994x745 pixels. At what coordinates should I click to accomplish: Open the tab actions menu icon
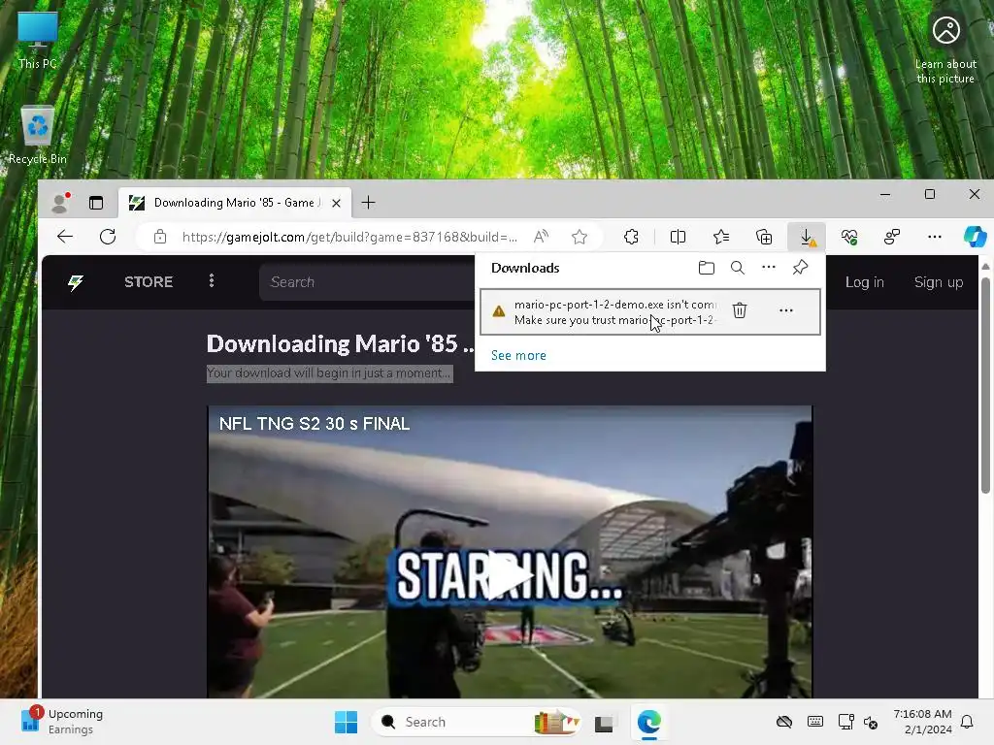click(x=96, y=203)
